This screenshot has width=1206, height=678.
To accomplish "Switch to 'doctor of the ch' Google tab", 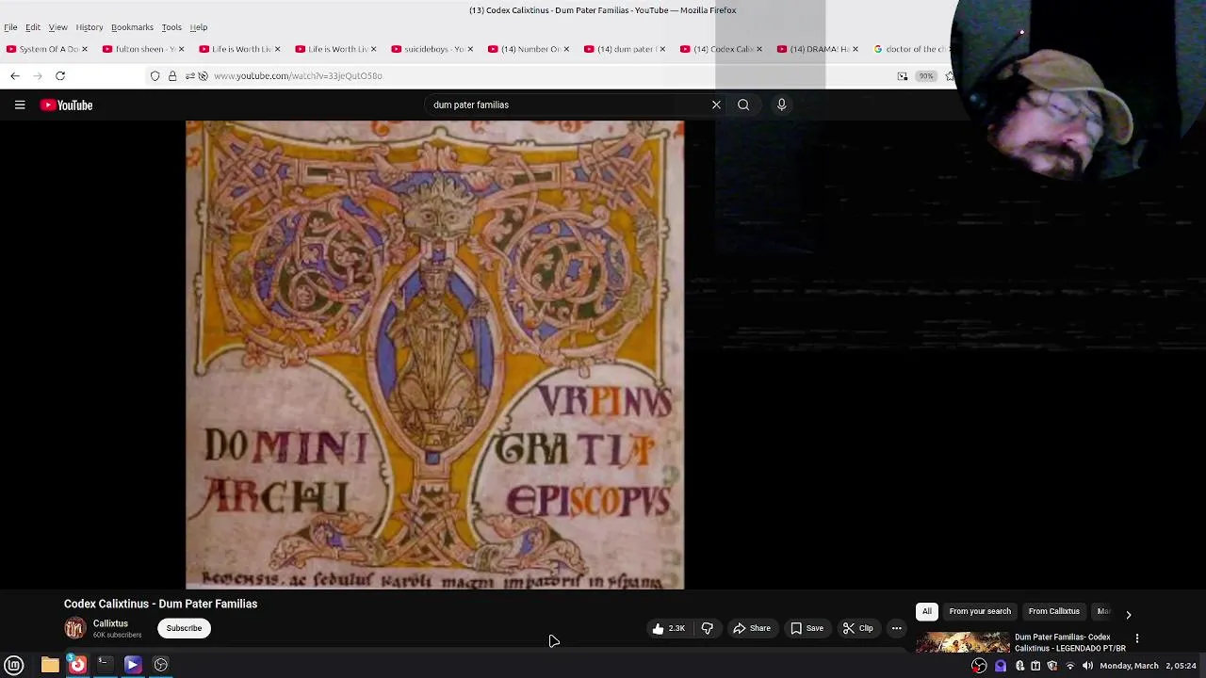I will click(909, 49).
